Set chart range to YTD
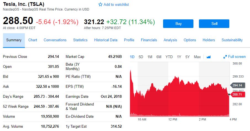This screenshot has width=250, height=131. click(x=169, y=57)
